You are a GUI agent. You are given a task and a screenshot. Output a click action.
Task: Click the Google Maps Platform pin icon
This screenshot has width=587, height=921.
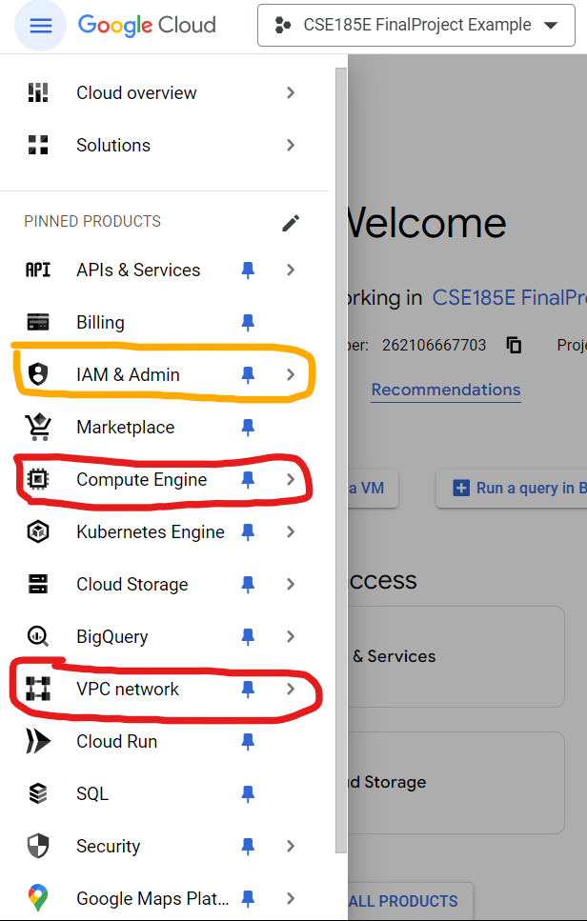point(38,898)
